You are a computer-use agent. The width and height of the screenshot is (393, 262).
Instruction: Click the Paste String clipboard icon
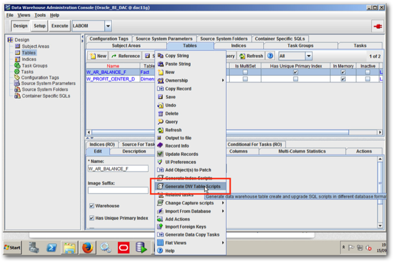click(x=160, y=64)
